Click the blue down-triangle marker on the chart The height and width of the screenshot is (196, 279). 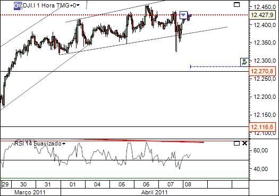(x=183, y=15)
